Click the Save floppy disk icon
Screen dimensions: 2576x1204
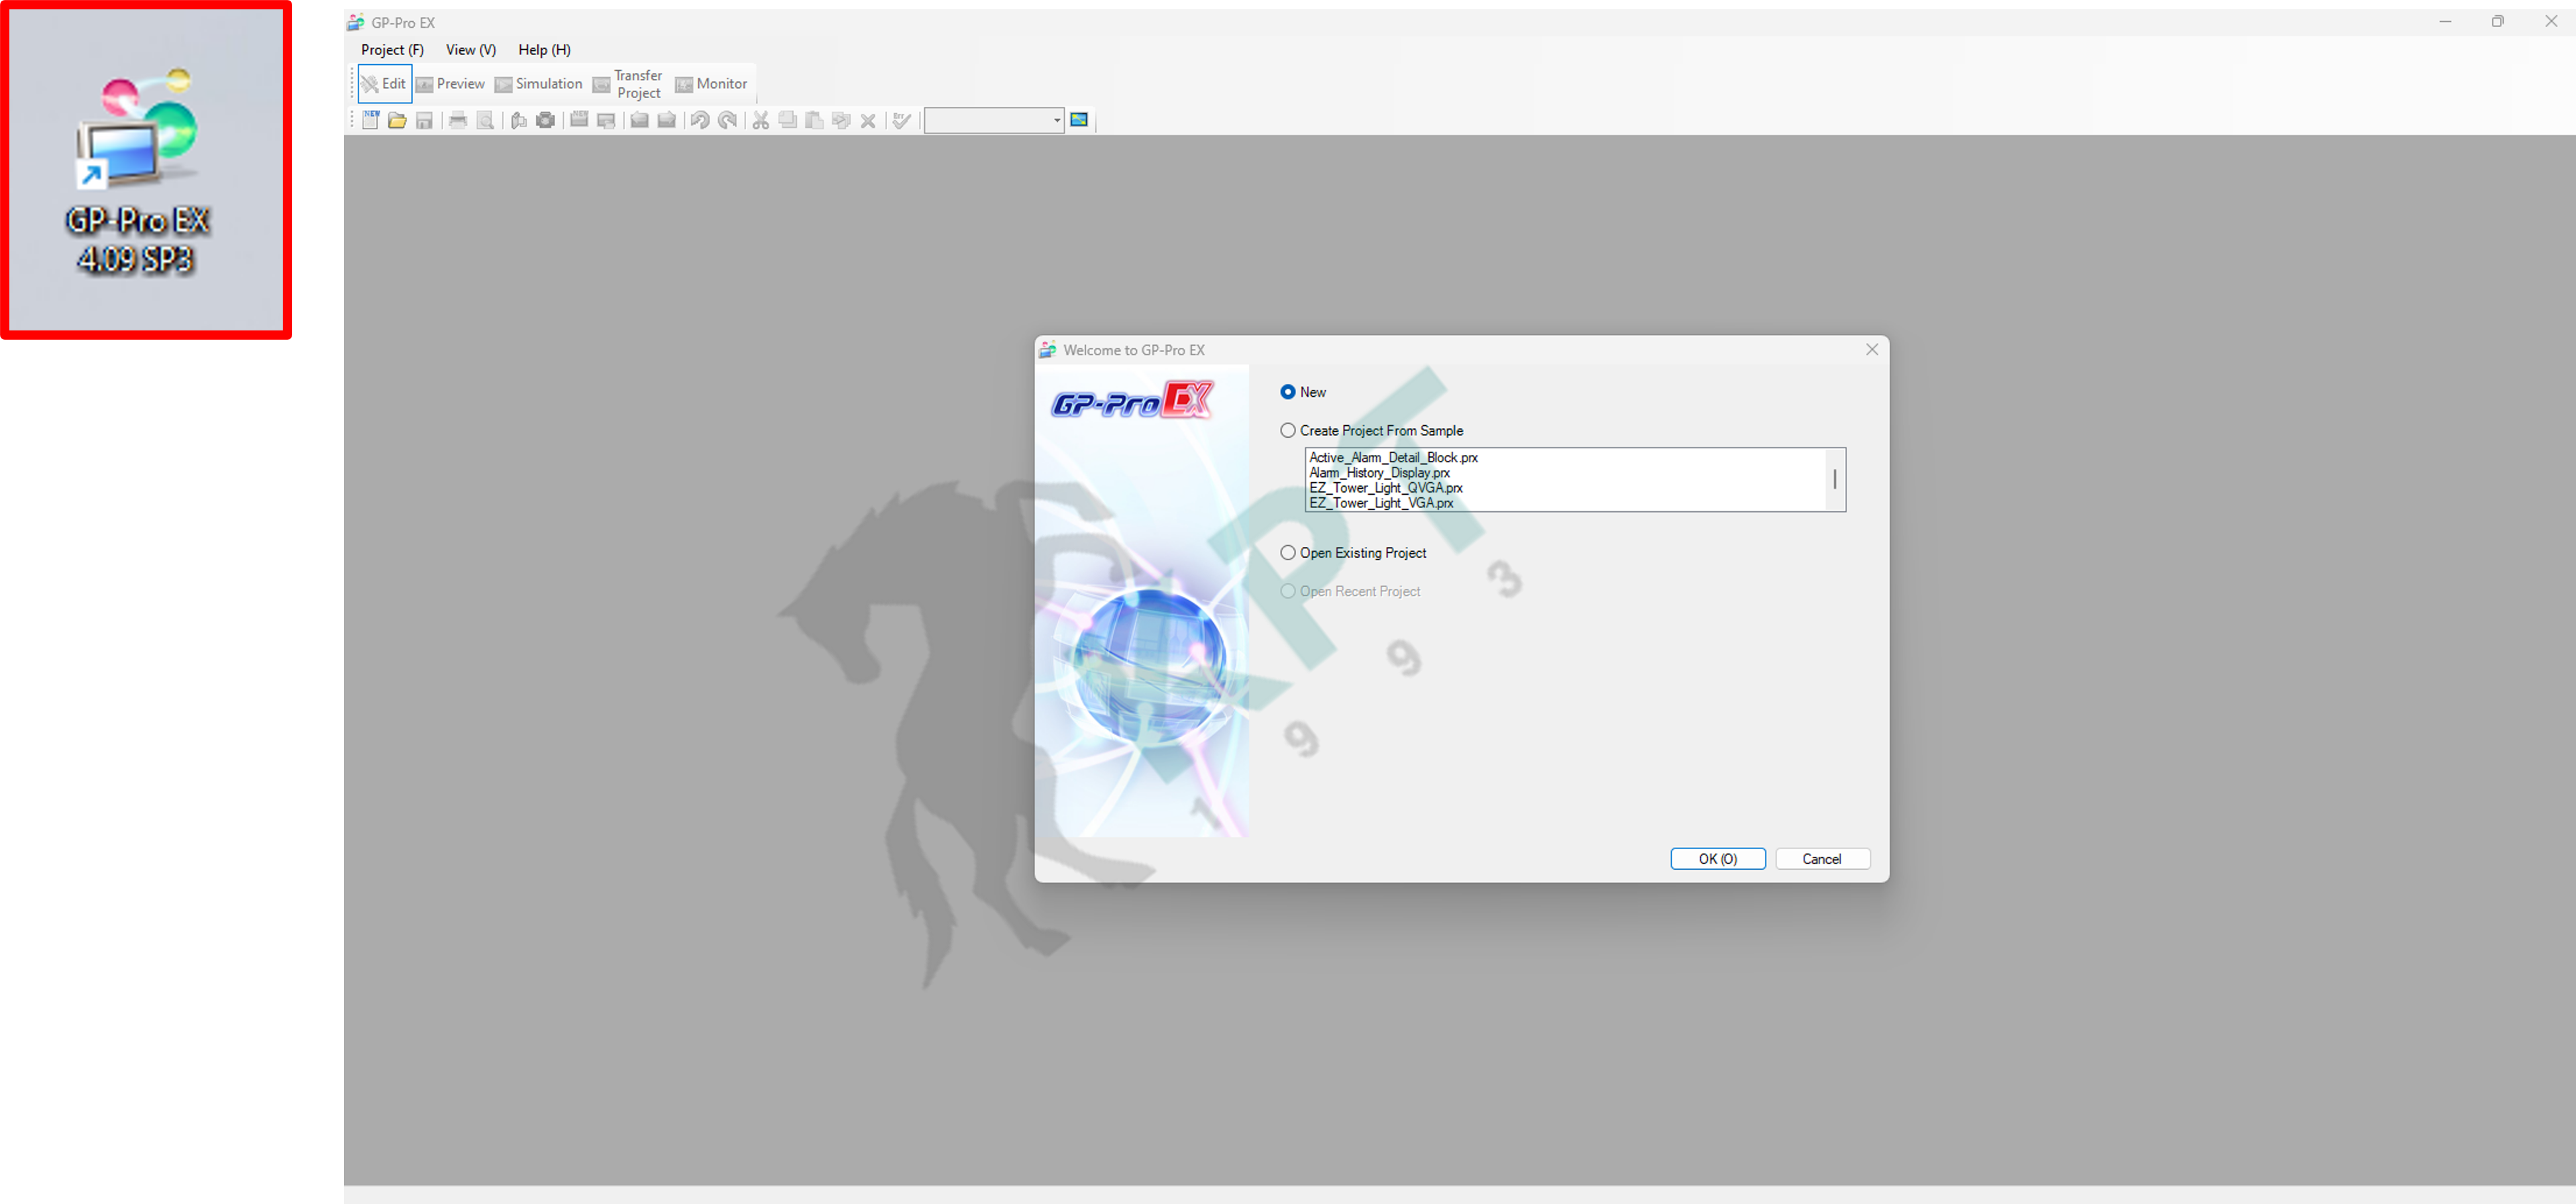(x=424, y=121)
